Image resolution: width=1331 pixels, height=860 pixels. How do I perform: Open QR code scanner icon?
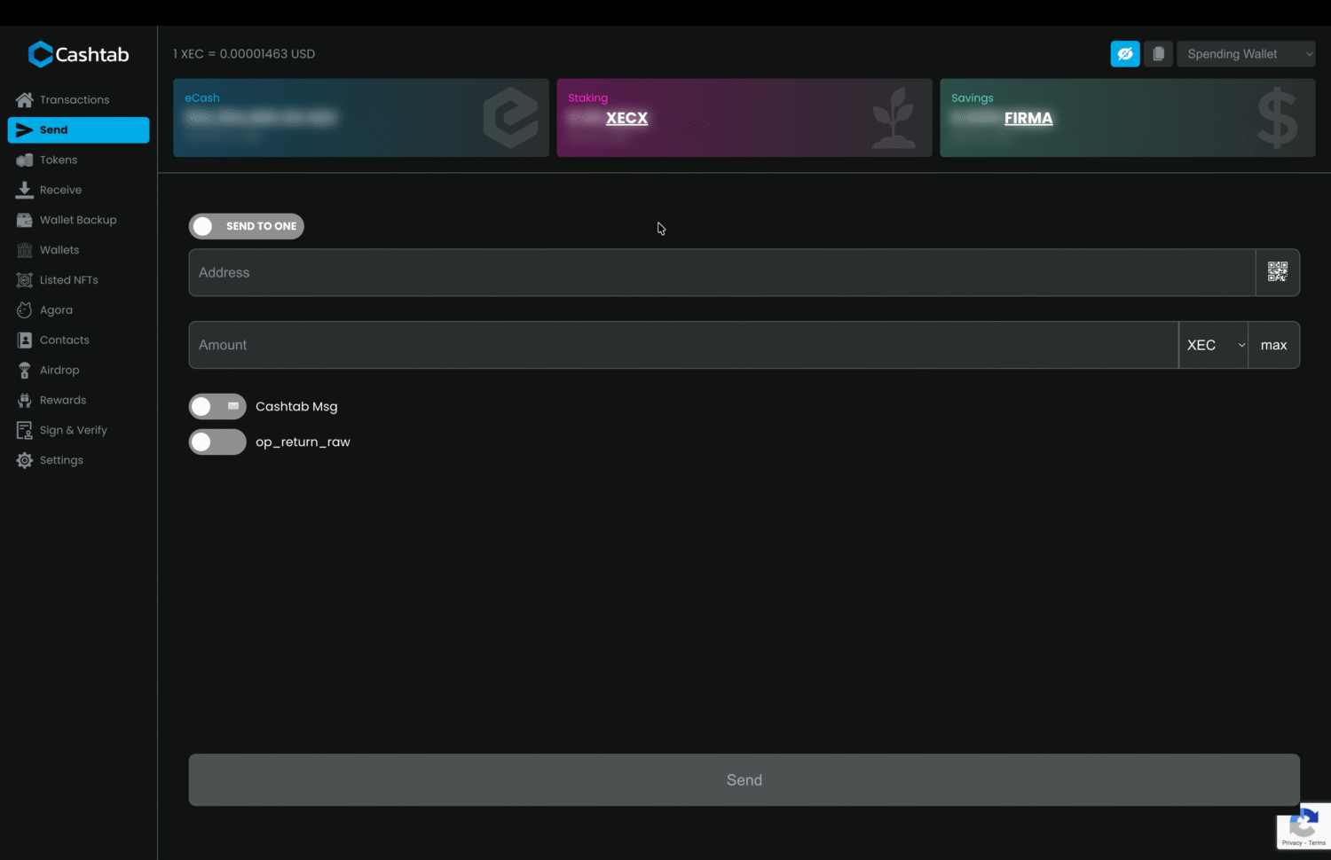click(1277, 272)
